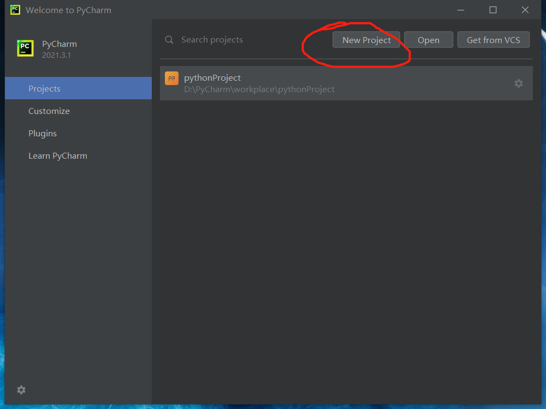Click the gear icon on pythonProject row

pyautogui.click(x=519, y=83)
